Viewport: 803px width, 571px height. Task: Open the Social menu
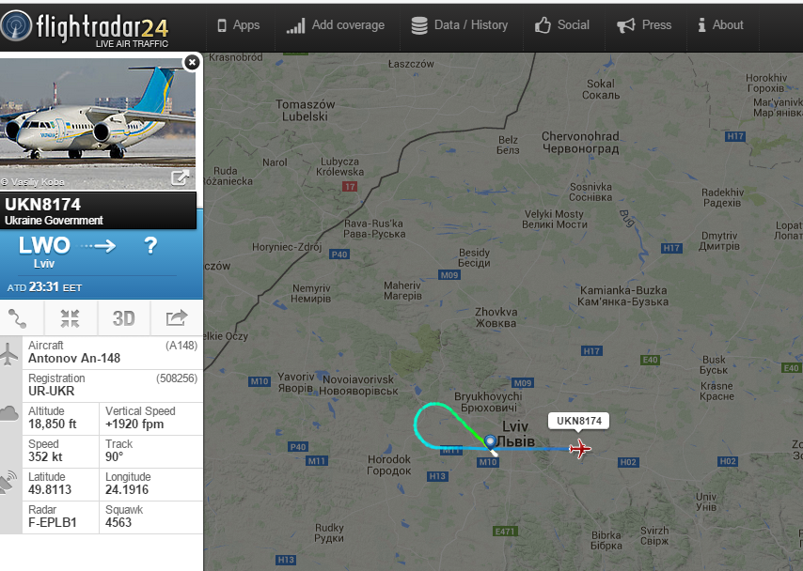(x=561, y=25)
